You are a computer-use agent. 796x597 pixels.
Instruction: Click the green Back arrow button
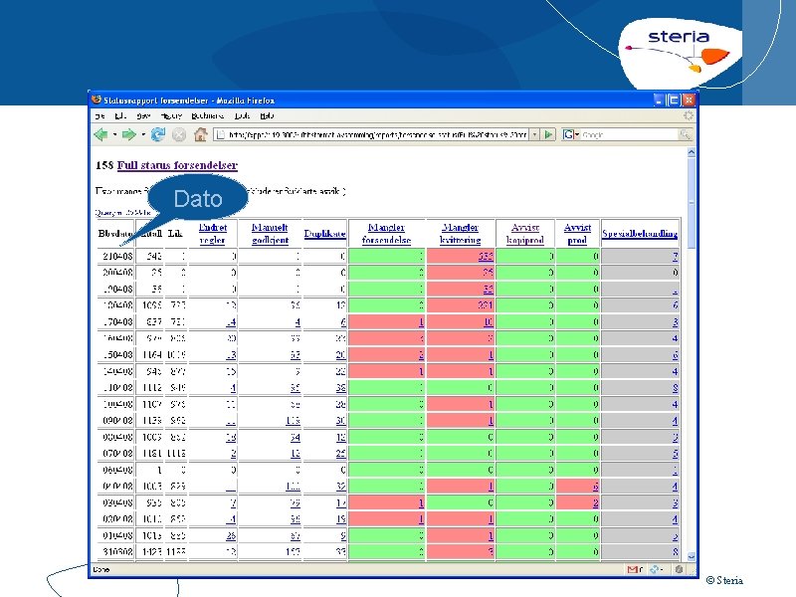(x=101, y=134)
